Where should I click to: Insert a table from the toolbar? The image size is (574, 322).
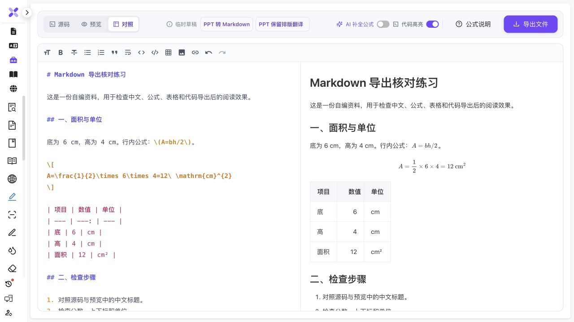pos(168,52)
